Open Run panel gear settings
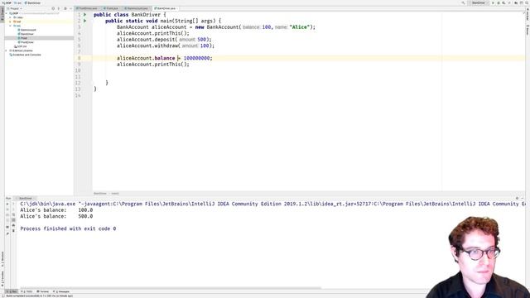The height and width of the screenshot is (298, 530). (517, 199)
